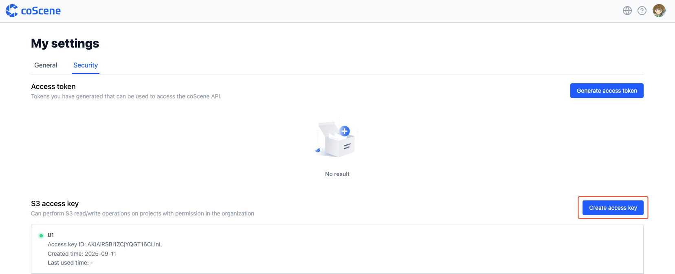Click the coScene logo icon

point(11,11)
